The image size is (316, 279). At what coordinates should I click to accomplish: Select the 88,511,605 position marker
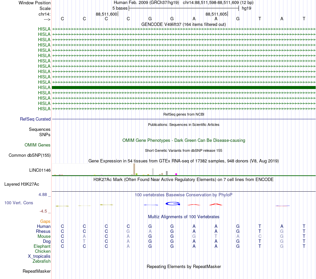point(216,14)
